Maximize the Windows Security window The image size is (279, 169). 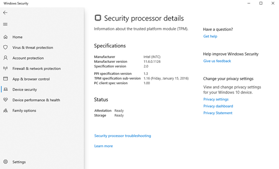(261, 3)
